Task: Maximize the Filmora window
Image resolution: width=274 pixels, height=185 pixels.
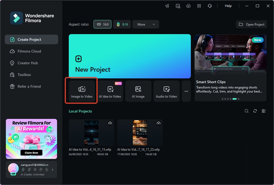Action: tap(257, 6)
